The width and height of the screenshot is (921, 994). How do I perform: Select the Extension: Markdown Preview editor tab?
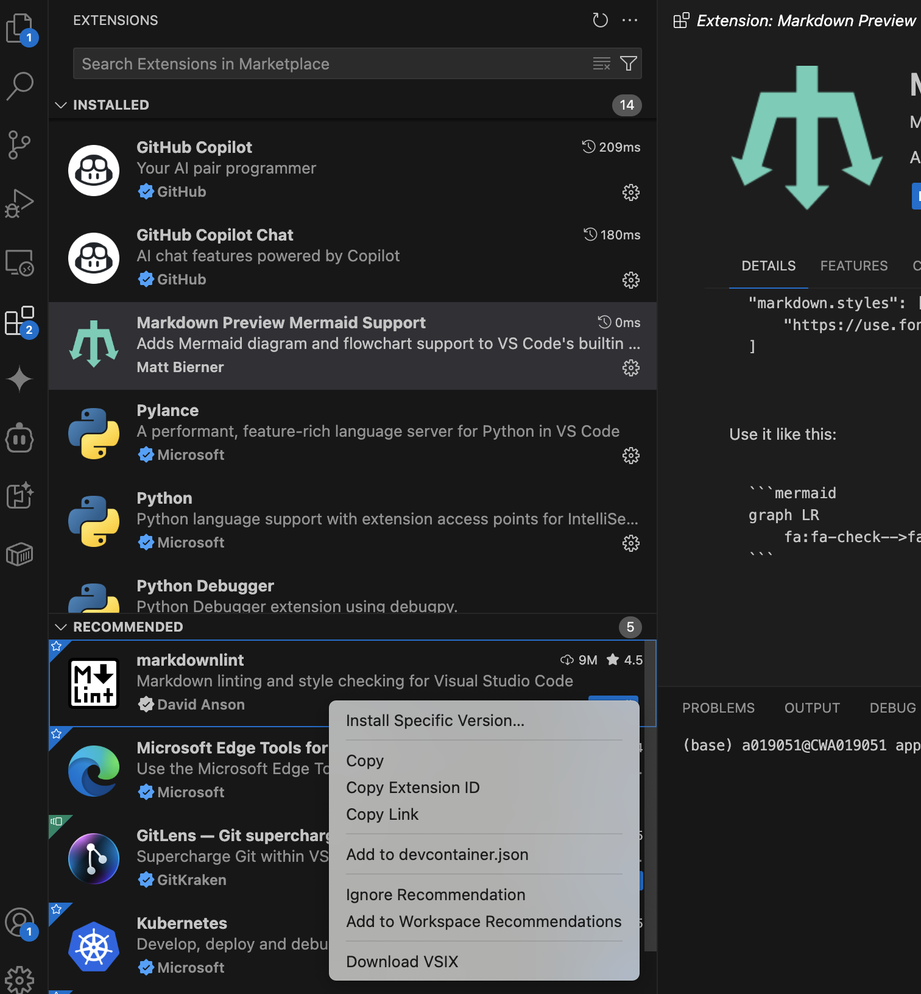[797, 21]
